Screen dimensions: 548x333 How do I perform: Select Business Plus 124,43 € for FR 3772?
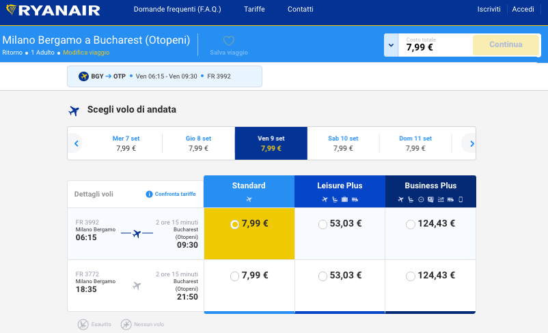point(410,276)
